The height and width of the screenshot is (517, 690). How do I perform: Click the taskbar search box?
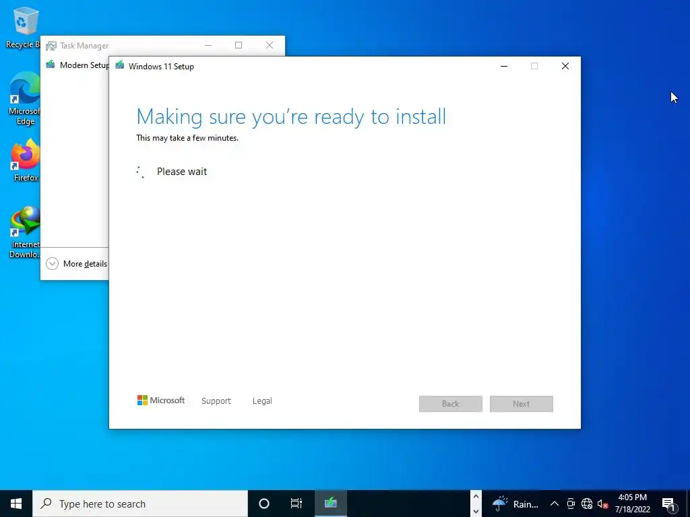pos(140,504)
